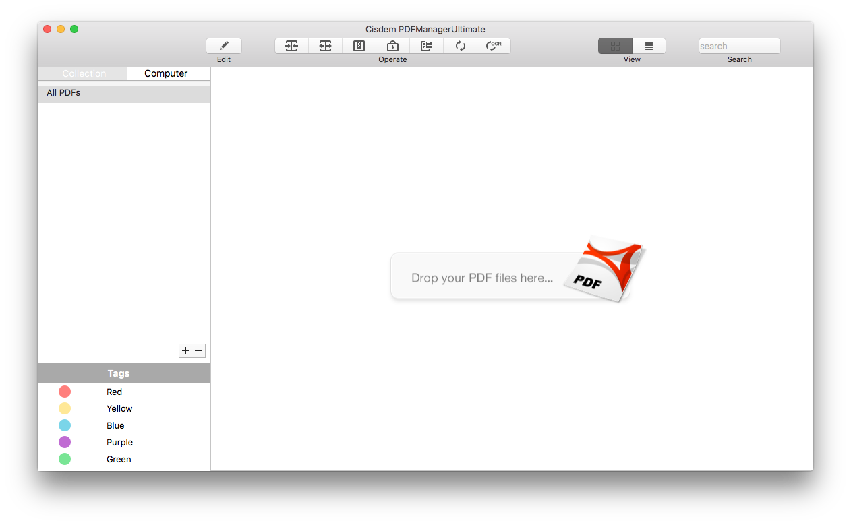Click the Tags header bar

coord(118,373)
